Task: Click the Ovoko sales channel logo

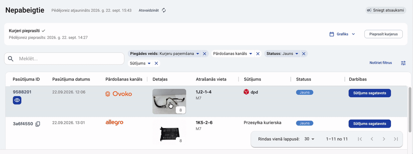Action: tap(118, 94)
